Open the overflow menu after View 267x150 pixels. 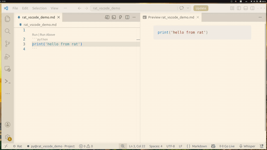65,8
